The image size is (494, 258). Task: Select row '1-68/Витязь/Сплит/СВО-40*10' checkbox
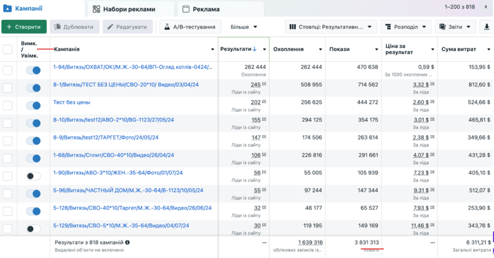(7, 159)
